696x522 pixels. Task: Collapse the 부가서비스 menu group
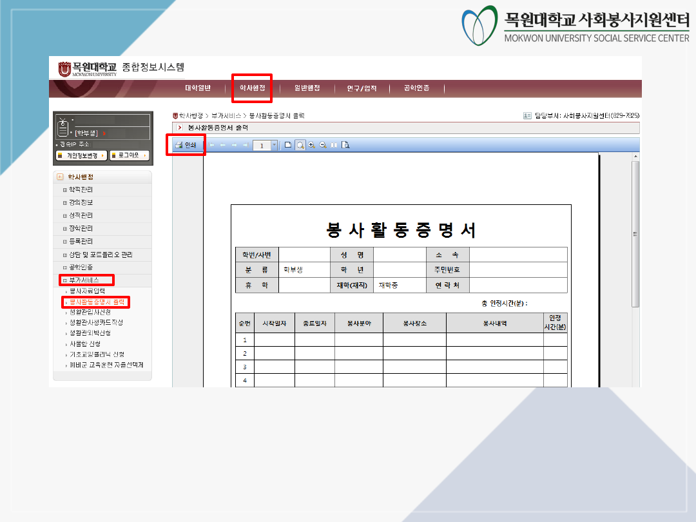84,280
